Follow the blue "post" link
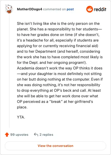 (x=70, y=9)
